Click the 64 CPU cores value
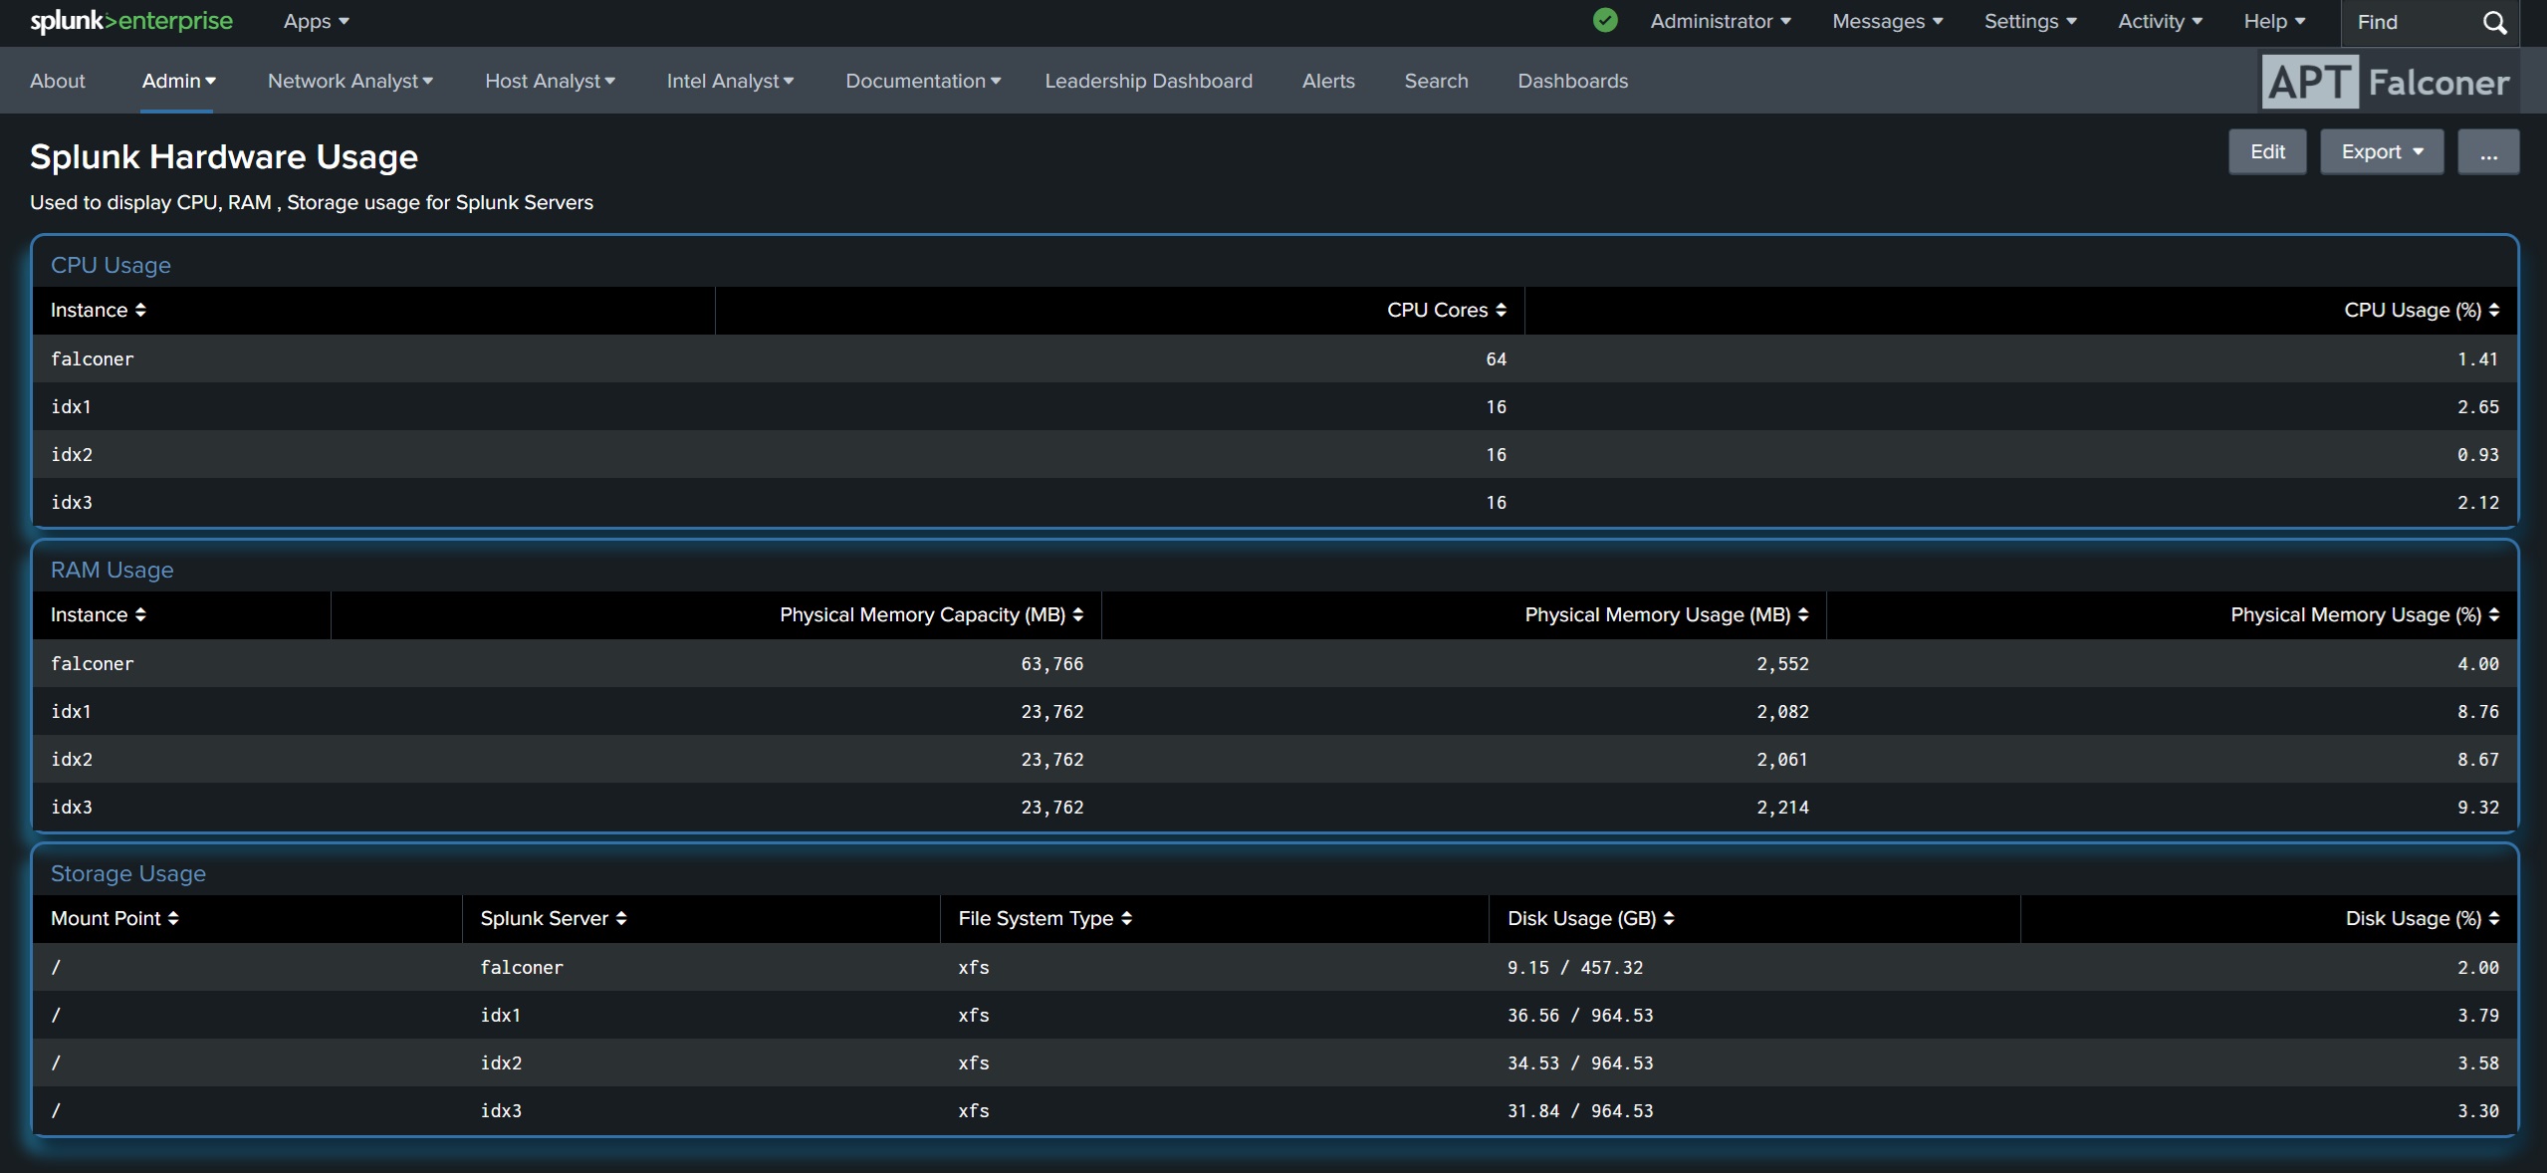 [x=1496, y=359]
